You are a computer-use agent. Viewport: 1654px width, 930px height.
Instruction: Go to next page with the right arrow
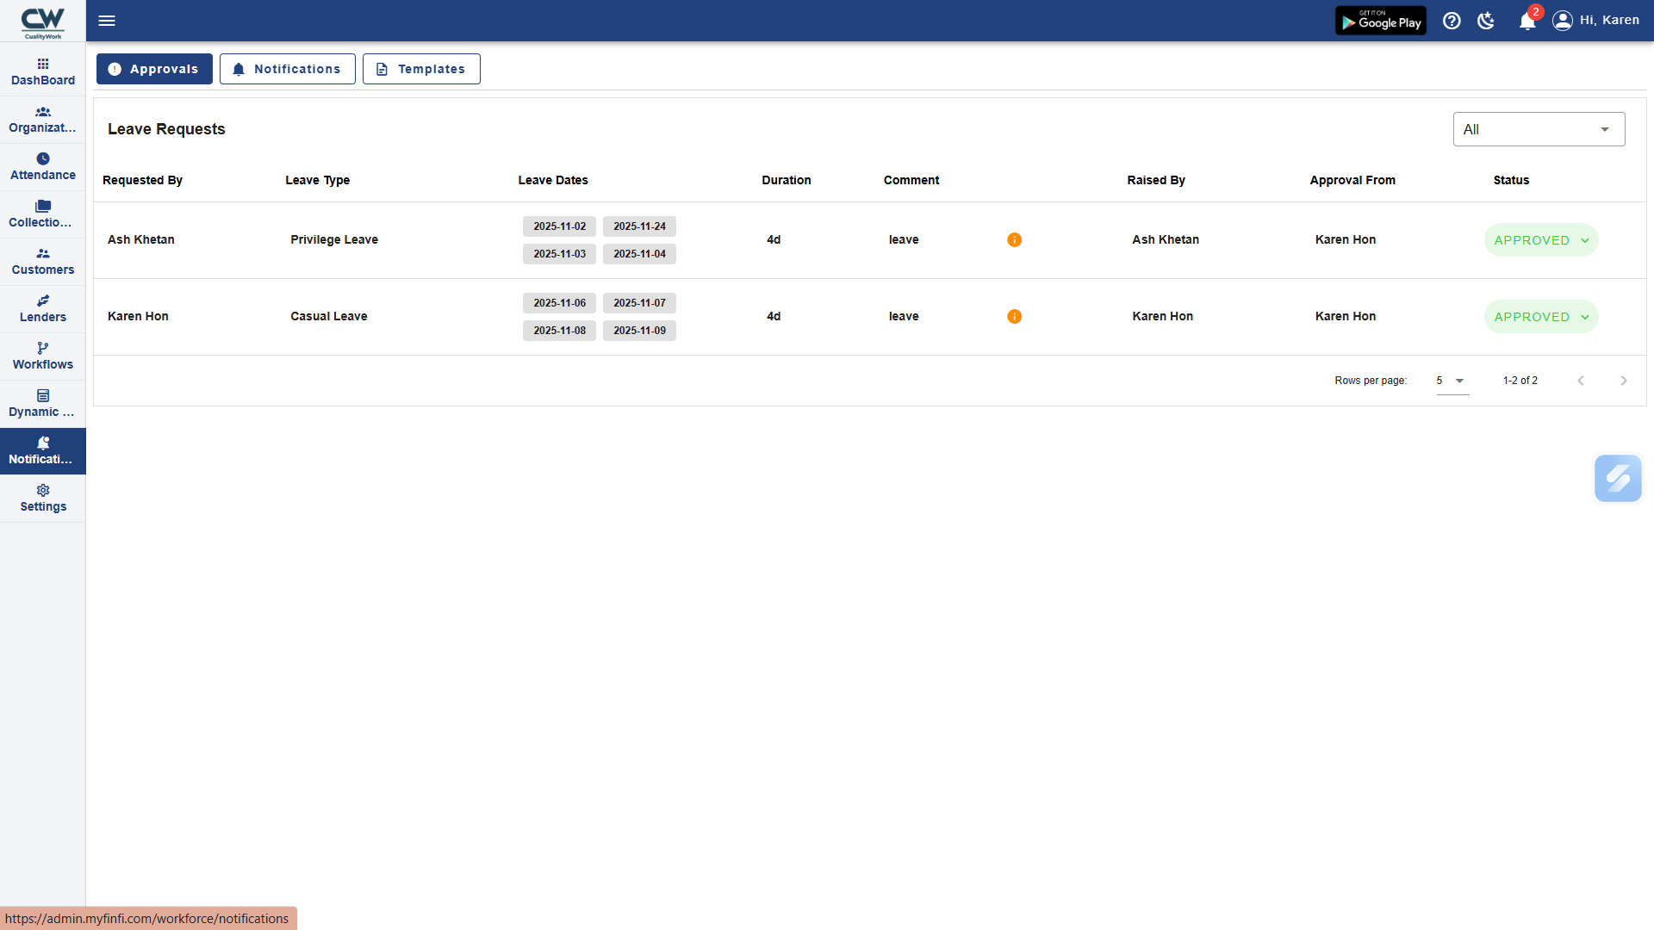1624,380
